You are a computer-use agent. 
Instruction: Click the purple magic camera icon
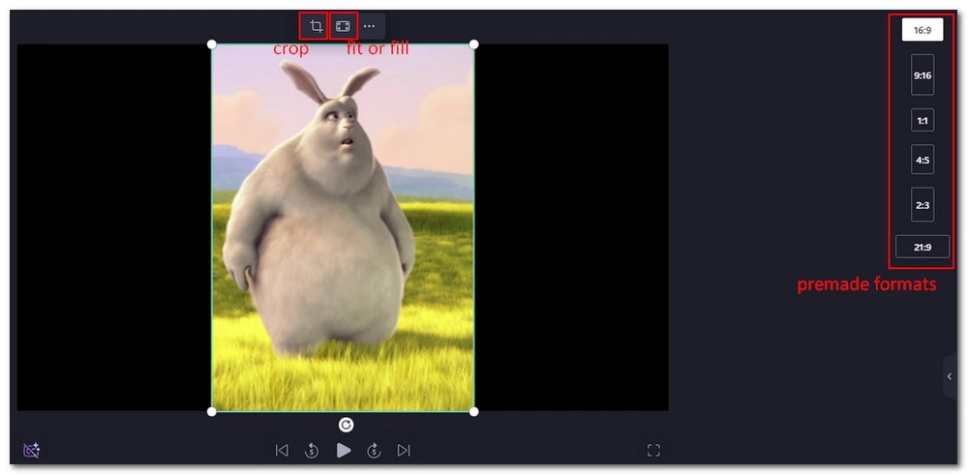pos(32,450)
